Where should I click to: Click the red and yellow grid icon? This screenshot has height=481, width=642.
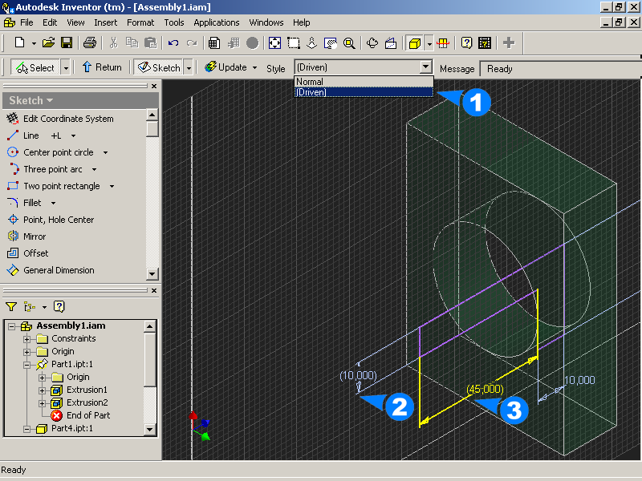click(x=443, y=42)
